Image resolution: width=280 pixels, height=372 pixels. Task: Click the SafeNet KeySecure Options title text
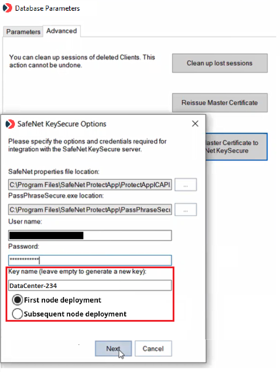[62, 124]
